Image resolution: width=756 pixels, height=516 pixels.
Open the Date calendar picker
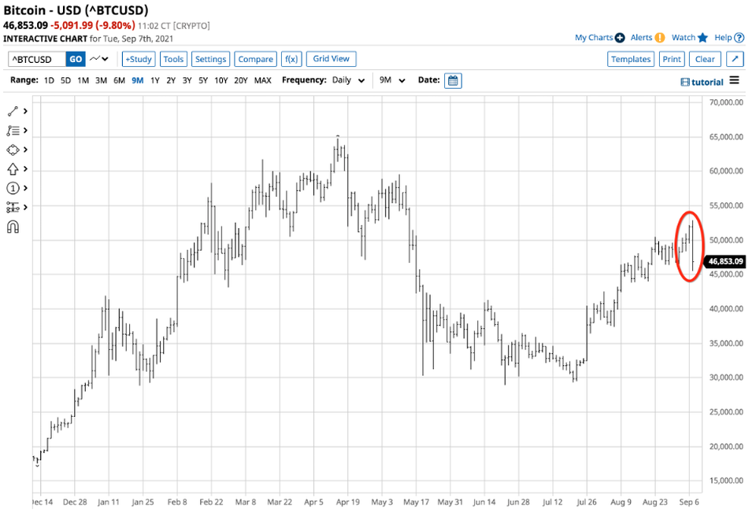pyautogui.click(x=453, y=80)
